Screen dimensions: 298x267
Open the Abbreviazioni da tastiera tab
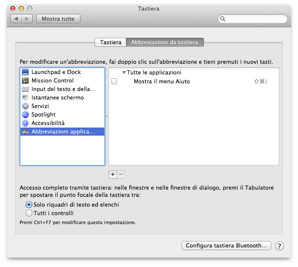[165, 43]
